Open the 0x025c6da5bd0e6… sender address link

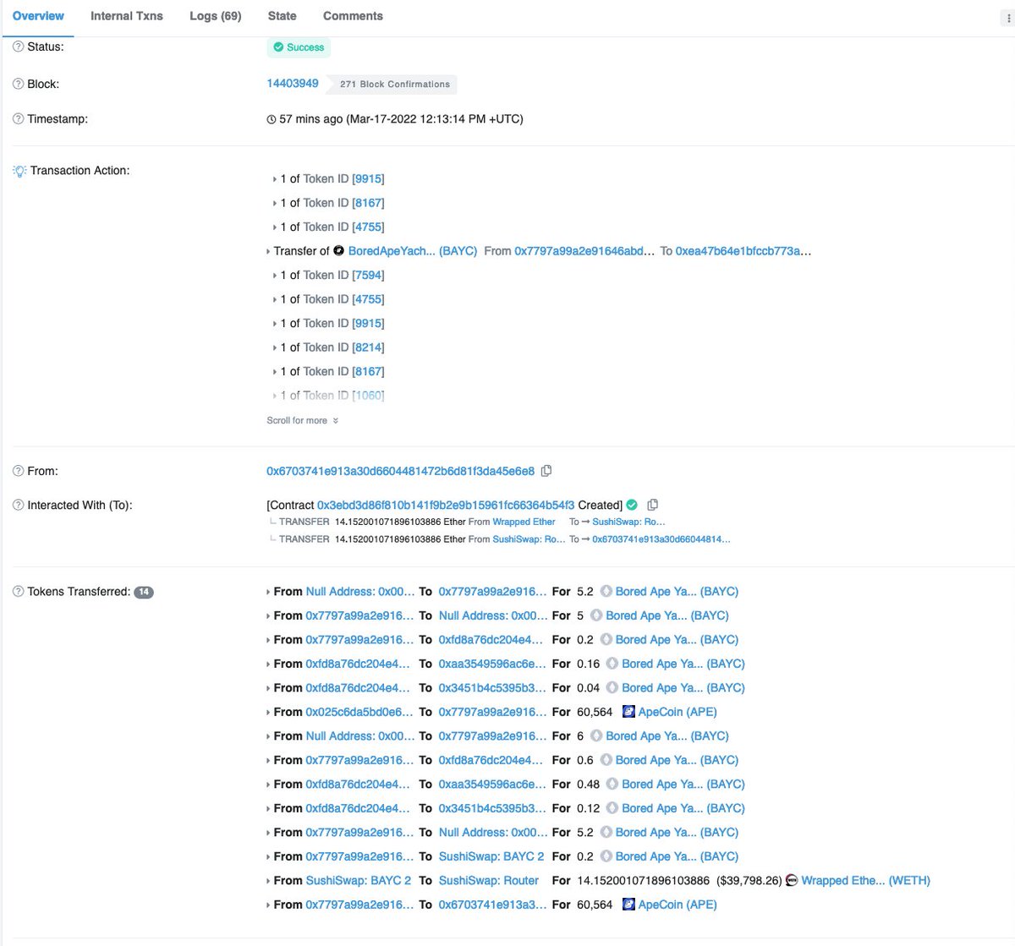tap(360, 712)
